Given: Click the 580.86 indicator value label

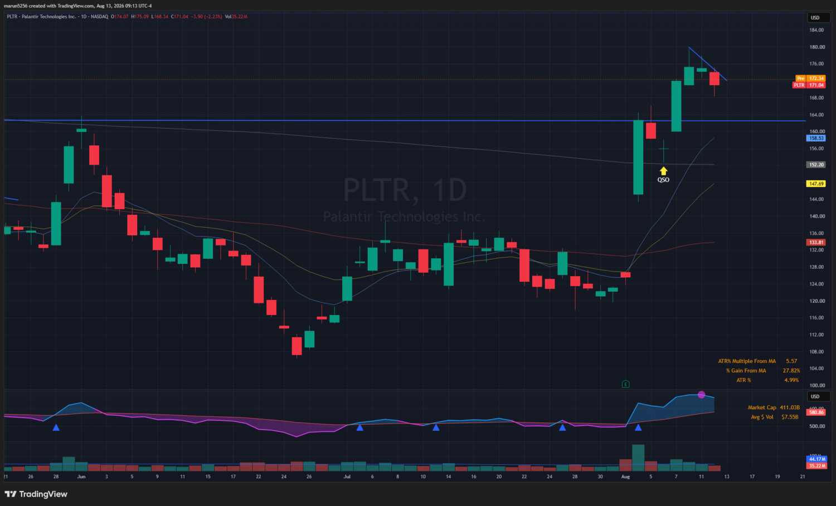Looking at the screenshot, I should click(x=816, y=412).
